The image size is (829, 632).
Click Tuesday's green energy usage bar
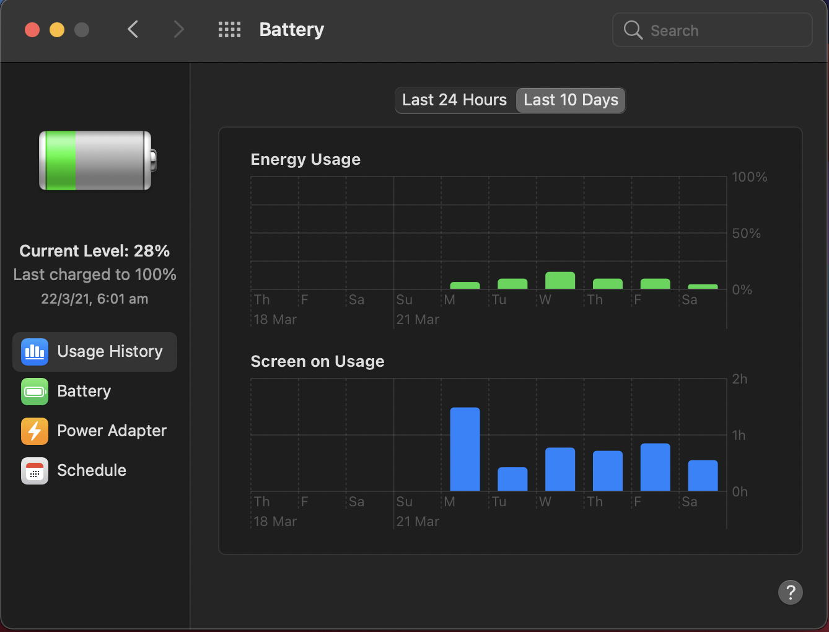[x=512, y=284]
